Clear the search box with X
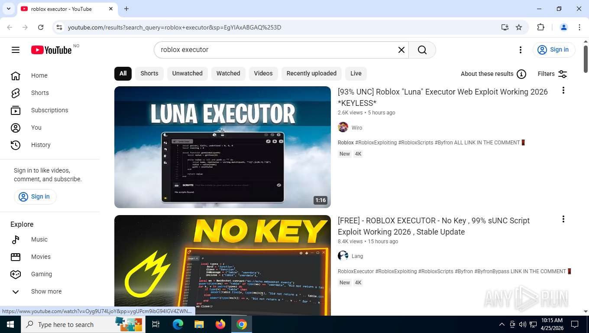The image size is (589, 333). tap(401, 50)
